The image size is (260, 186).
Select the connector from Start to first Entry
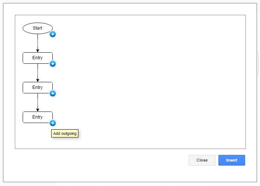(38, 42)
